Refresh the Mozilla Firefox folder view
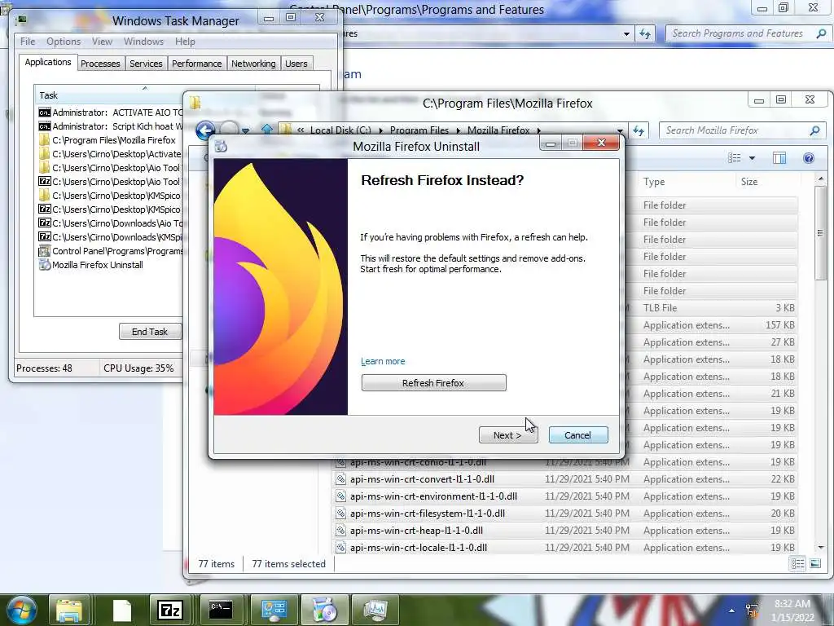The width and height of the screenshot is (834, 626). (639, 130)
